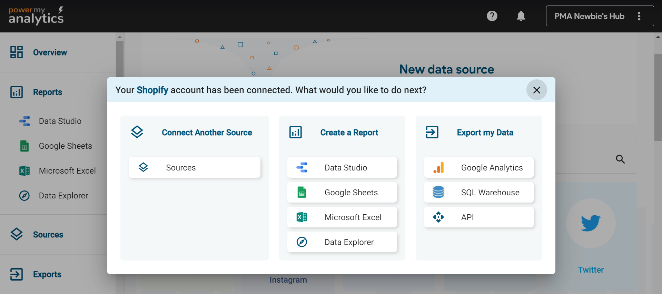Click the sidebar Microsoft Excel icon
Viewport: 662px width, 294px height.
[24, 171]
